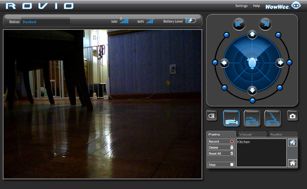
Task: Delete the selected path
Action: coord(221,147)
